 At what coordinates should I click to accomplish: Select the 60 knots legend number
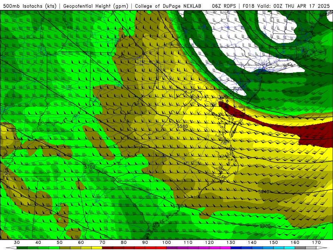81,242
